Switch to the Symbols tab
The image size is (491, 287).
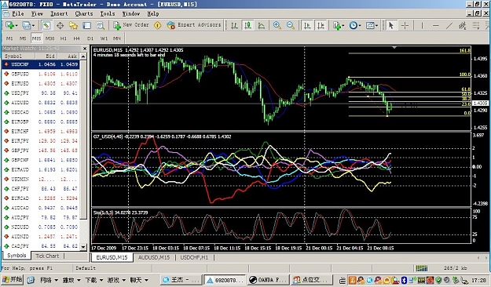[16, 256]
